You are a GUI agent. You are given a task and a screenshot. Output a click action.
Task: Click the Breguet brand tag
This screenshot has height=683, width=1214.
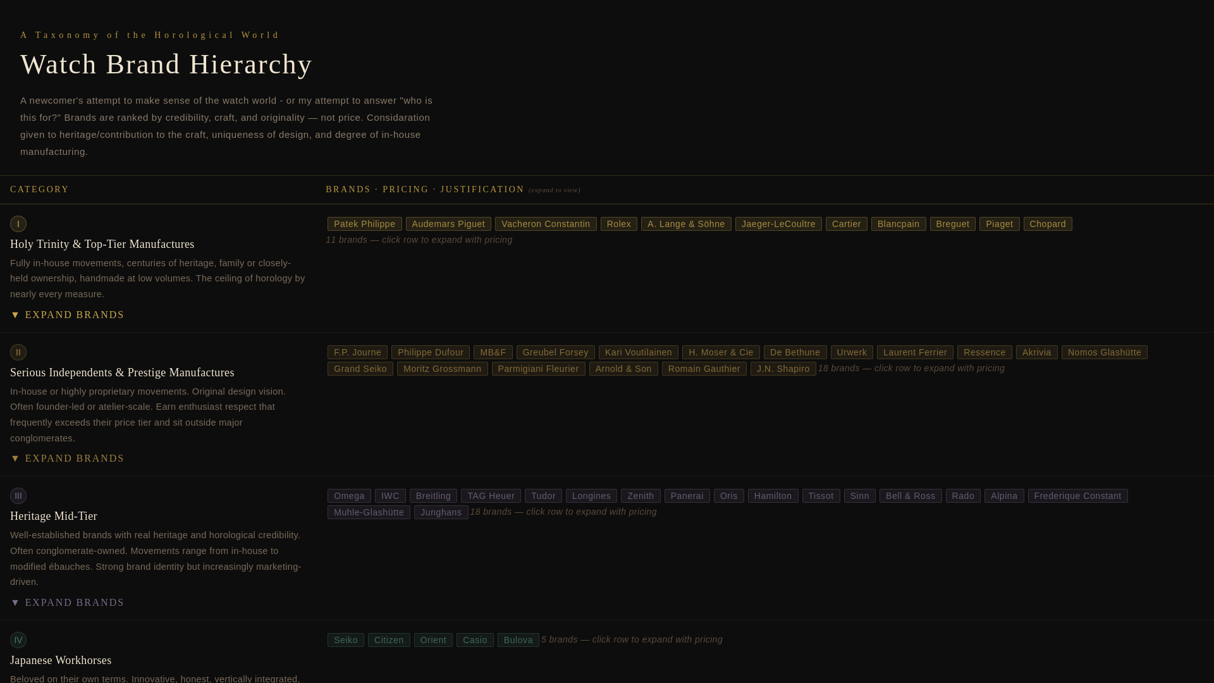point(953,224)
